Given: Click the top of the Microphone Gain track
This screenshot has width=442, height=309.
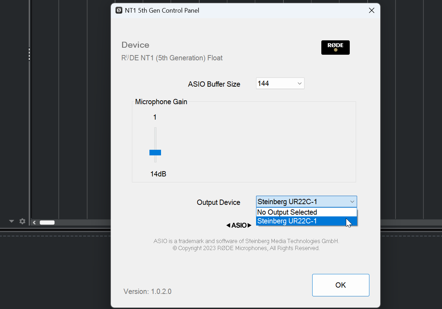Looking at the screenshot, I should tap(155, 129).
